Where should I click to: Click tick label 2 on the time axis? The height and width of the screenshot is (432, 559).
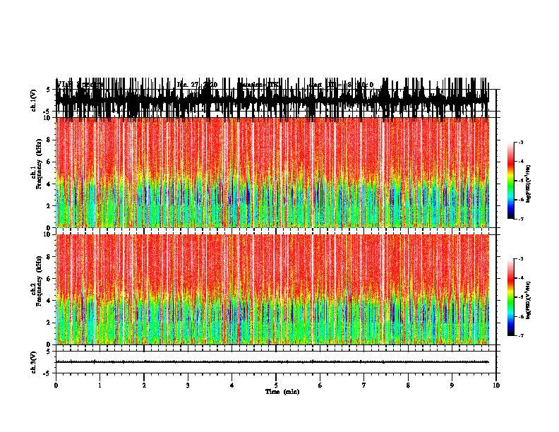[144, 385]
